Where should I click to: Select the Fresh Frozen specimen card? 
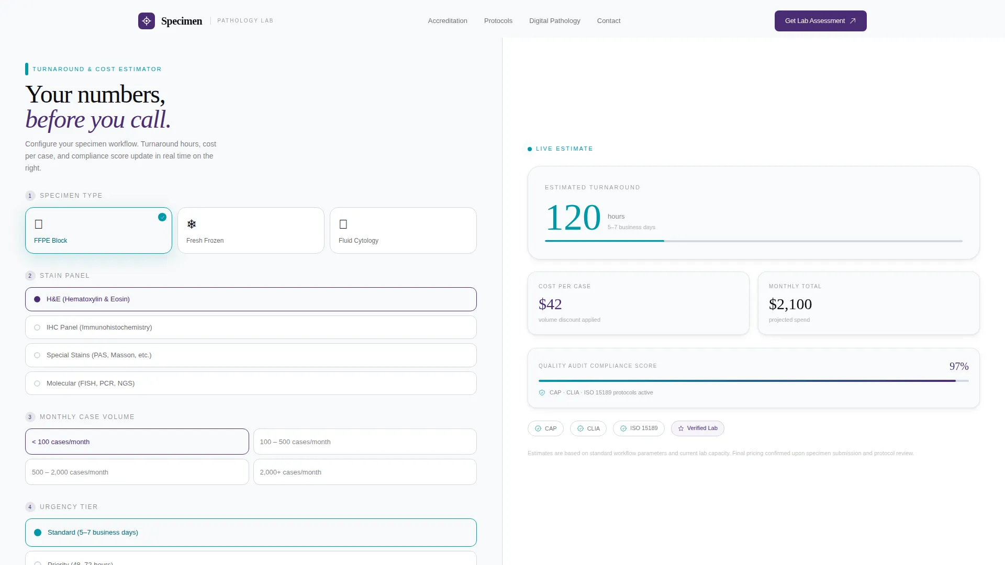[x=251, y=231]
